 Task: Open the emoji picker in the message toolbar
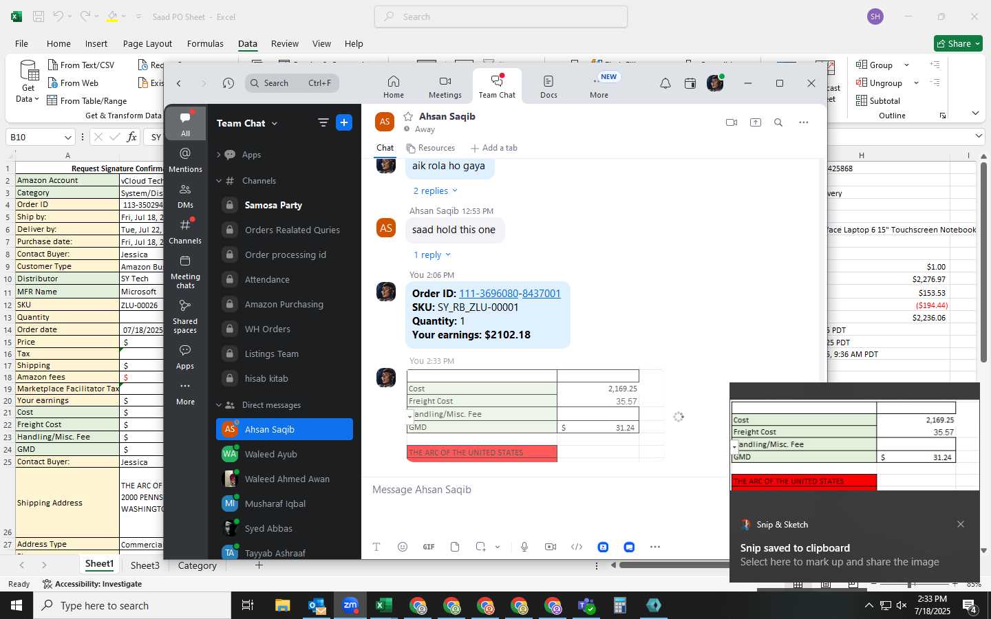pos(403,547)
